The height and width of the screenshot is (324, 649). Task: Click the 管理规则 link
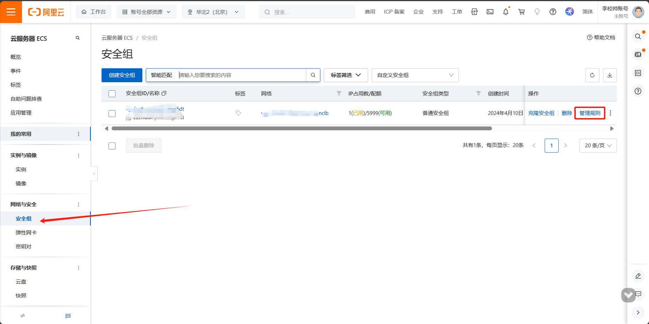(590, 113)
